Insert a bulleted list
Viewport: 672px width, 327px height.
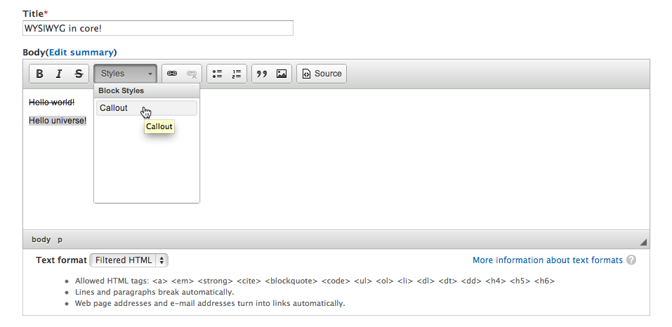coord(217,74)
